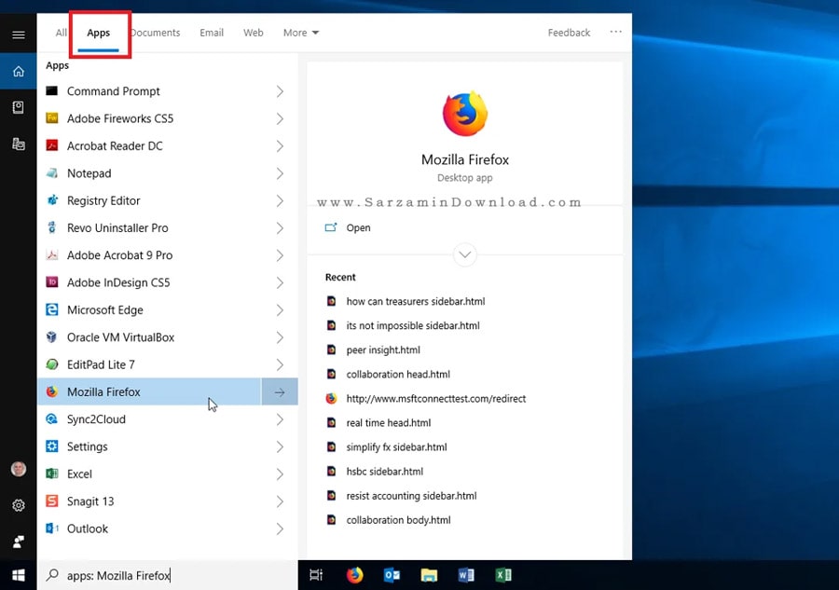Open recent msftconnecttest.com redirect link
The width and height of the screenshot is (839, 590).
[436, 399]
